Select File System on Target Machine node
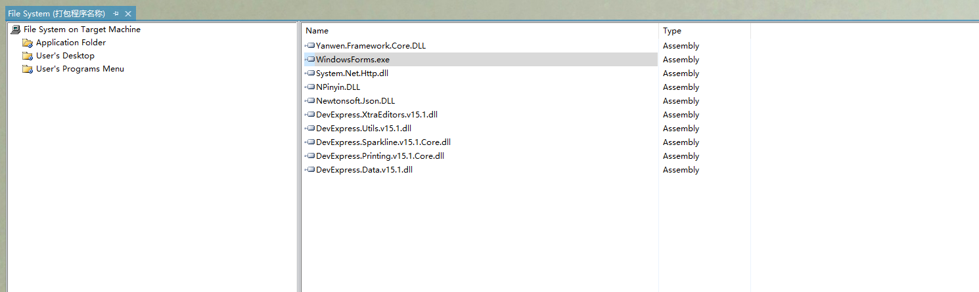The image size is (979, 292). point(81,30)
